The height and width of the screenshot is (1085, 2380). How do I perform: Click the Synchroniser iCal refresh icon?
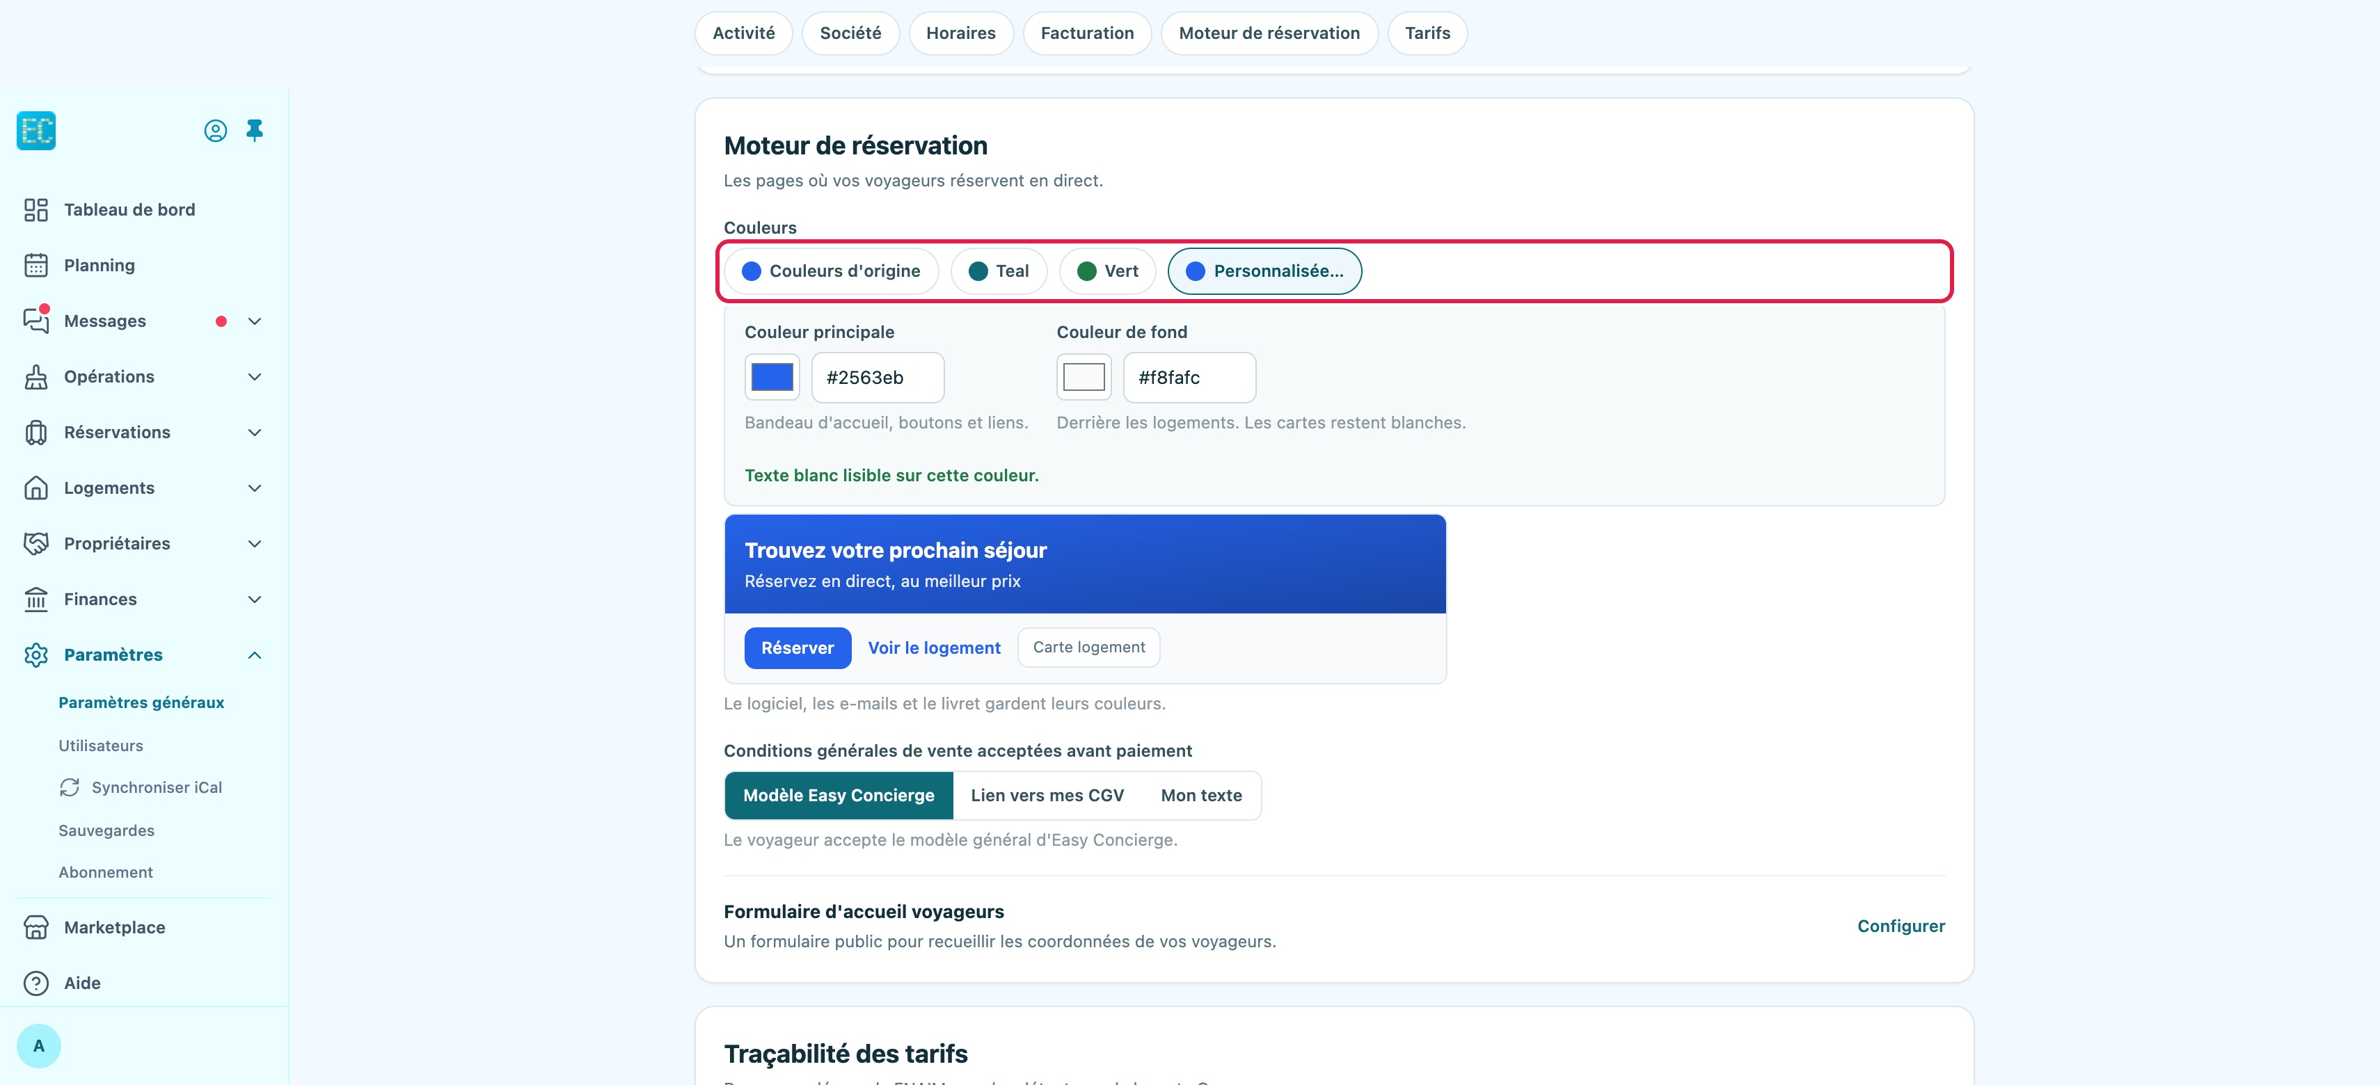click(x=70, y=787)
